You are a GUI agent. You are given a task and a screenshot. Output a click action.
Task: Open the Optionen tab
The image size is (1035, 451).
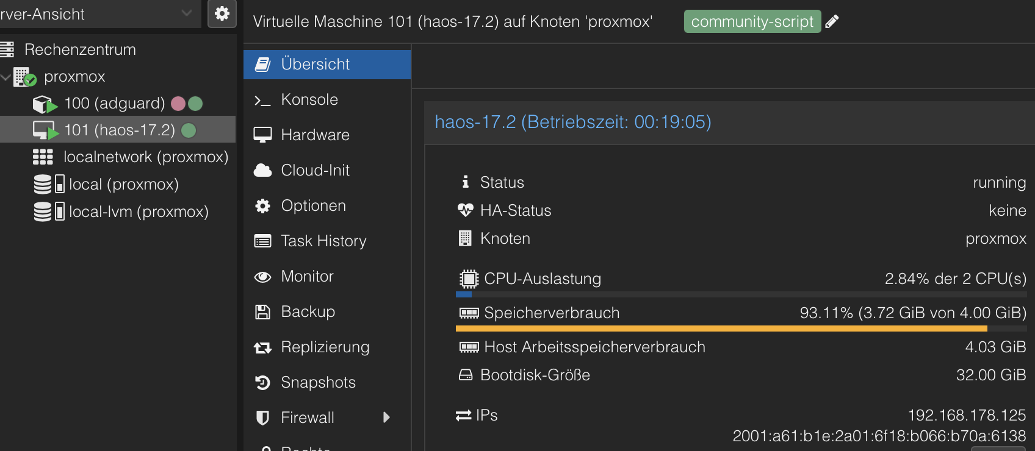pyautogui.click(x=327, y=205)
